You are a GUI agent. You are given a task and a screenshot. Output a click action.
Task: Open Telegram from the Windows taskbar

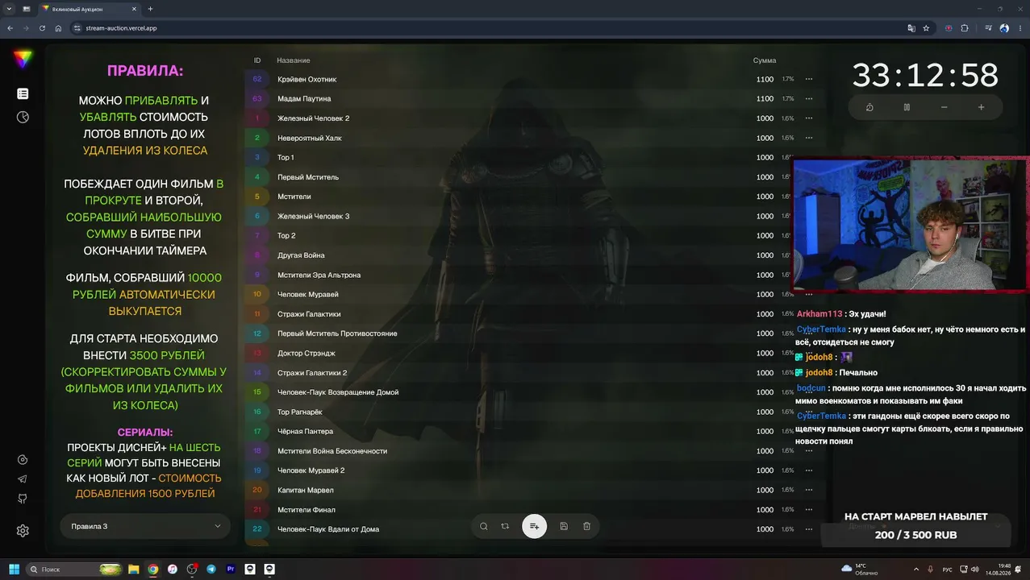tap(211, 569)
